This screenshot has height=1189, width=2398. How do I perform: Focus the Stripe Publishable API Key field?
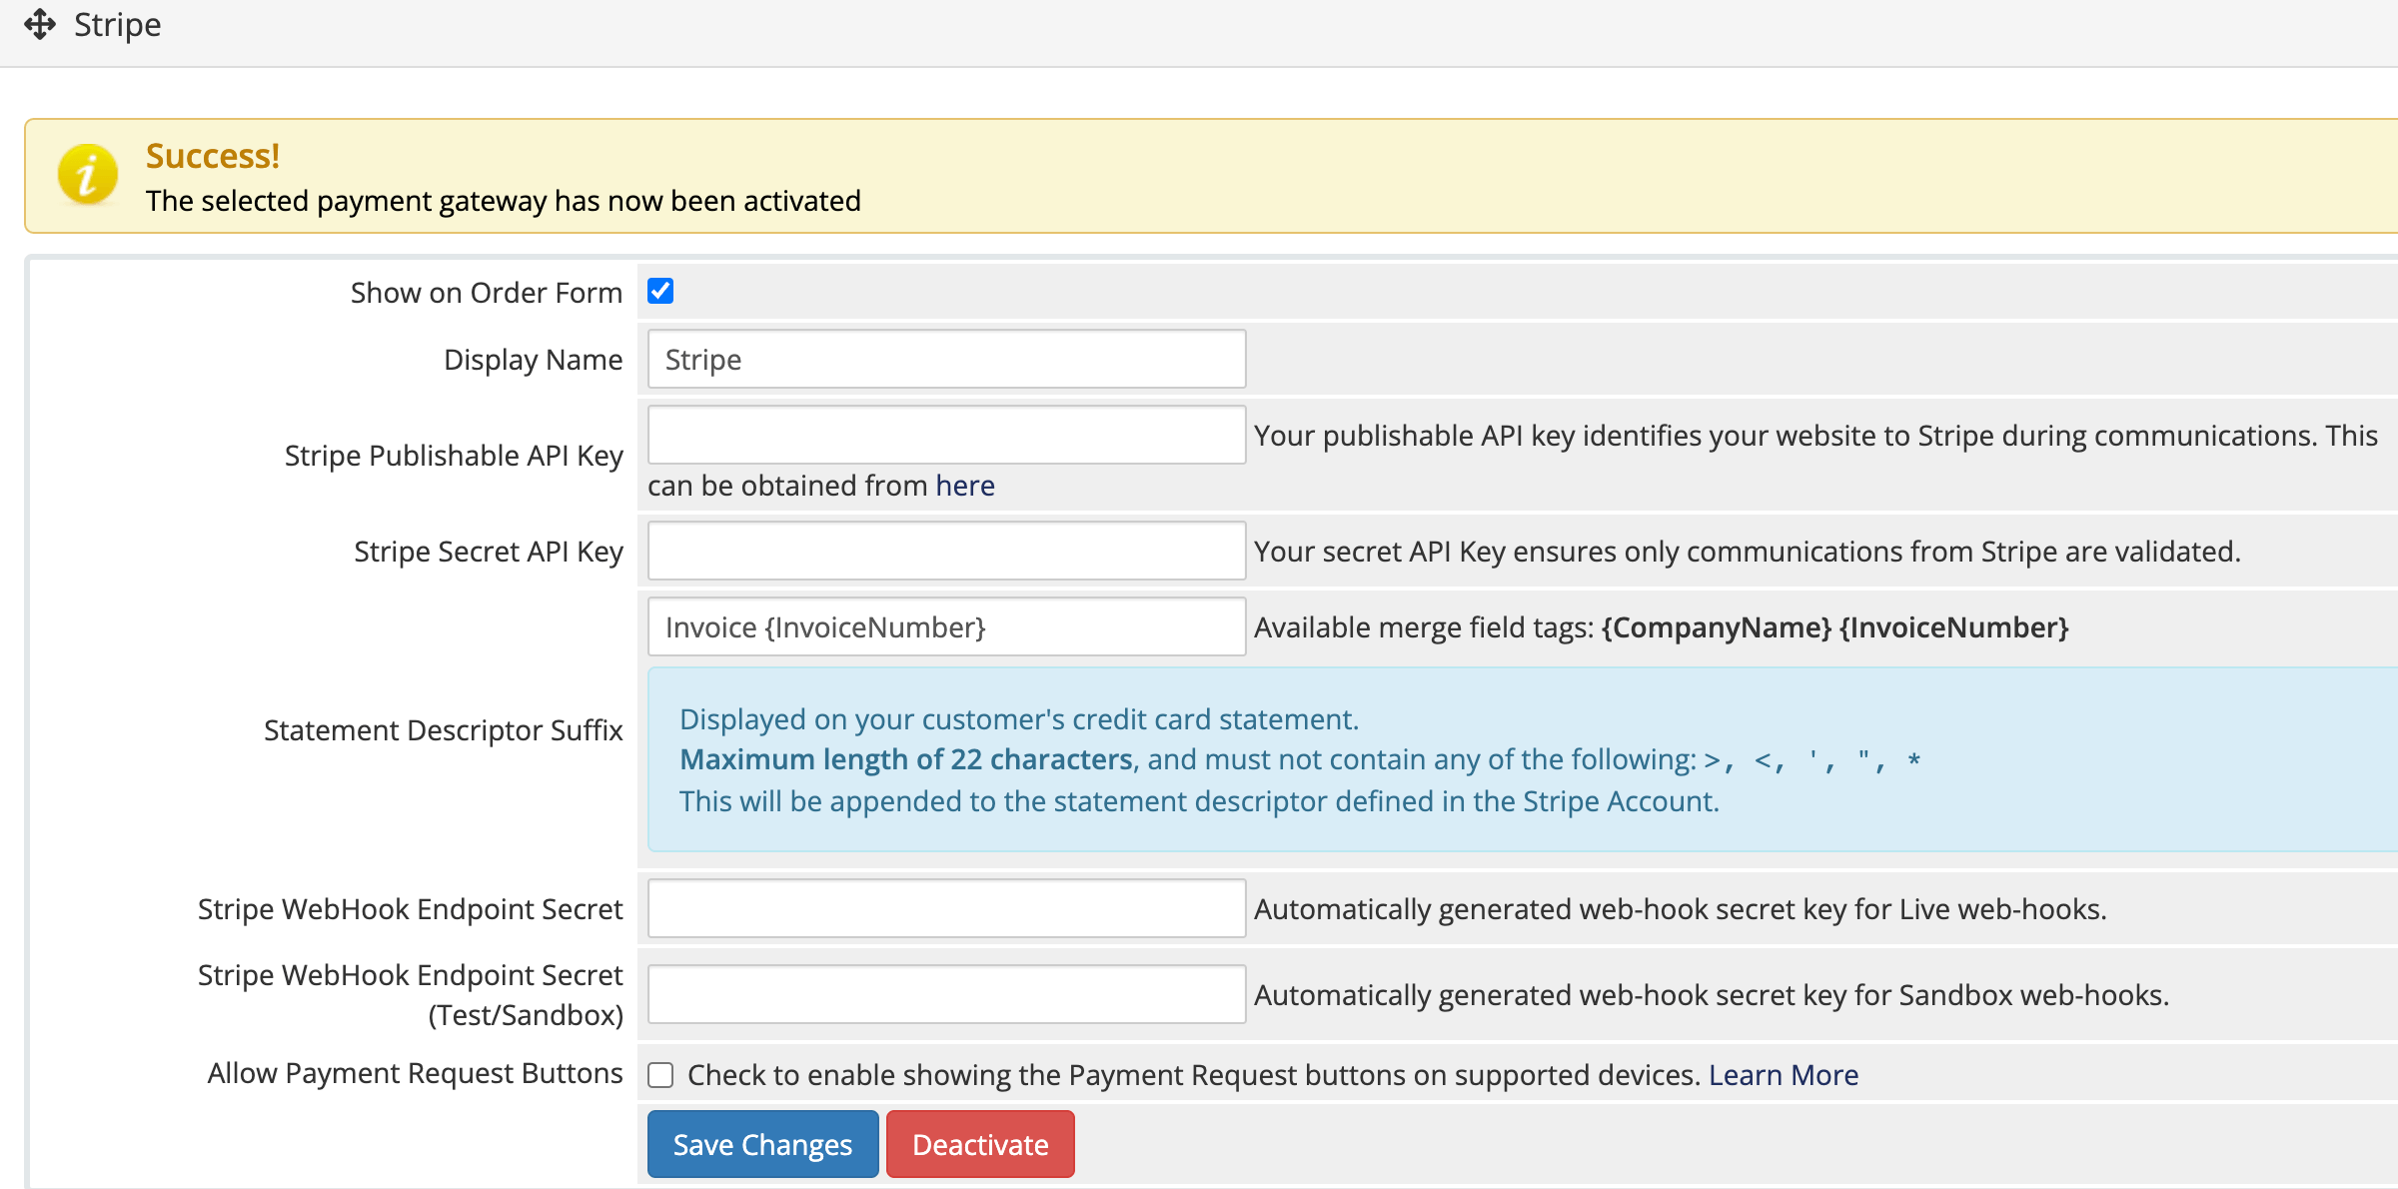[946, 435]
